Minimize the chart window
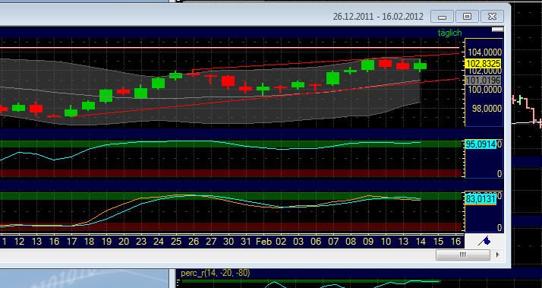This screenshot has width=542, height=288. [x=442, y=16]
